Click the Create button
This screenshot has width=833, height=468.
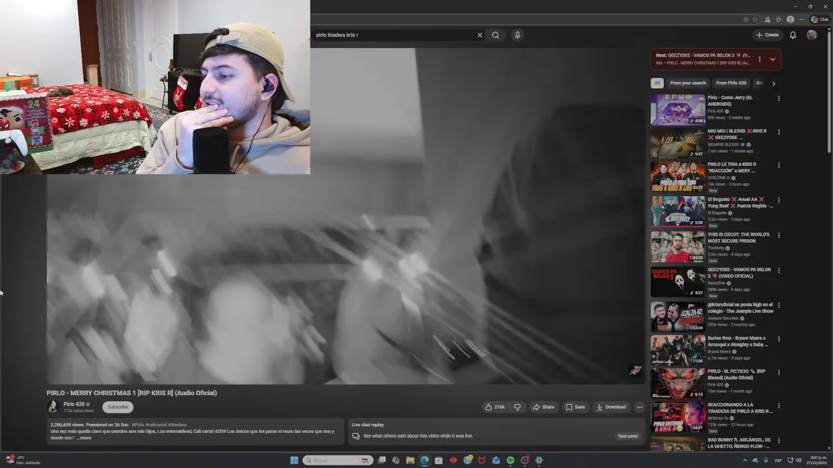point(767,35)
